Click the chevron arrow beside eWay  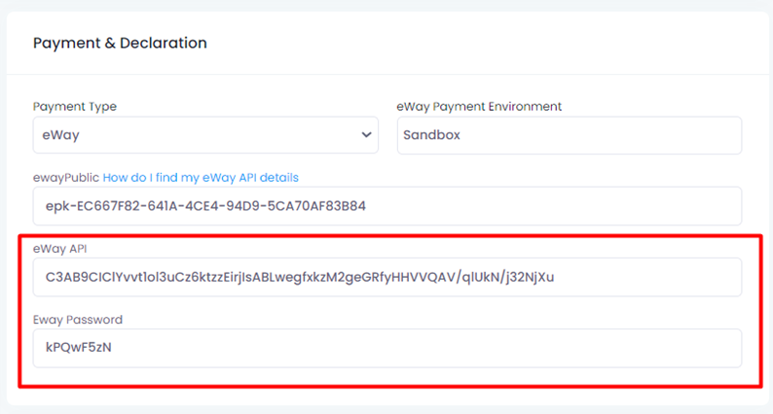[x=366, y=134]
